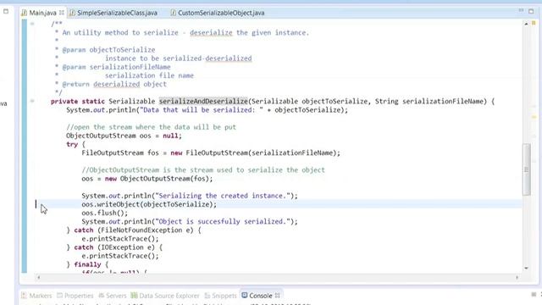Click the 'Serializing the created instance.' string
Screen dimensions: 542x305
tap(222, 196)
